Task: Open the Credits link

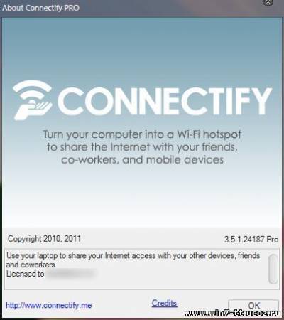Action: [x=164, y=303]
